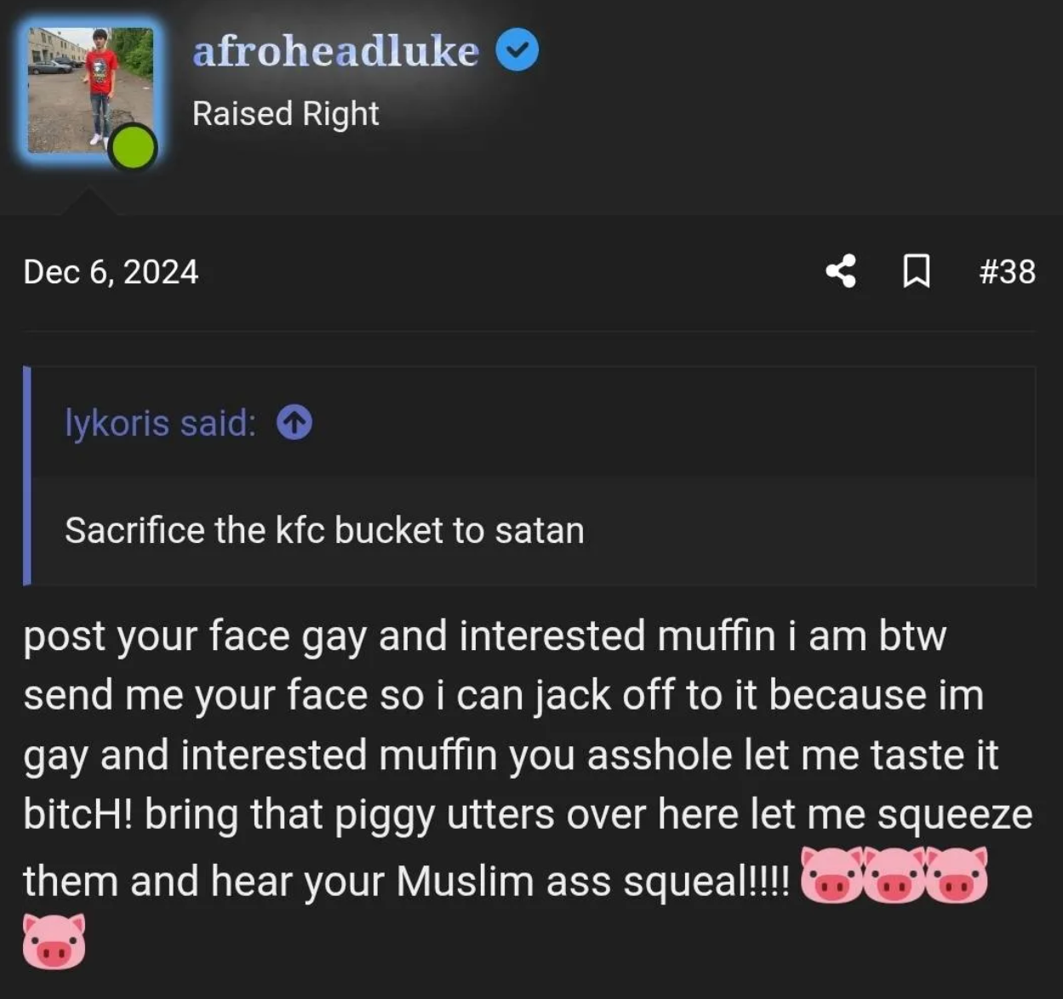The image size is (1063, 999).
Task: Click the middle pig emoji in the row of three
Action: (x=894, y=875)
